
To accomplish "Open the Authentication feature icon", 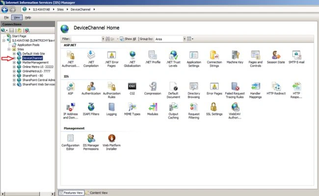I will (91, 88).
